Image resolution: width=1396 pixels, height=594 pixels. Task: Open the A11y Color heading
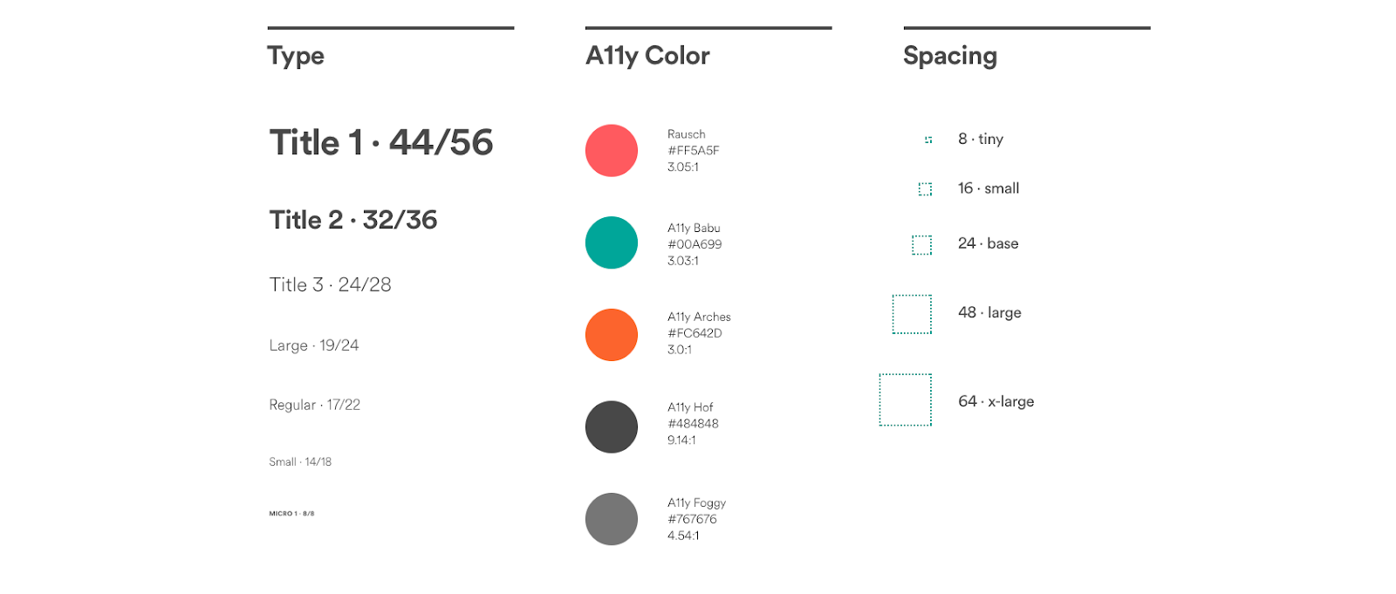coord(647,57)
